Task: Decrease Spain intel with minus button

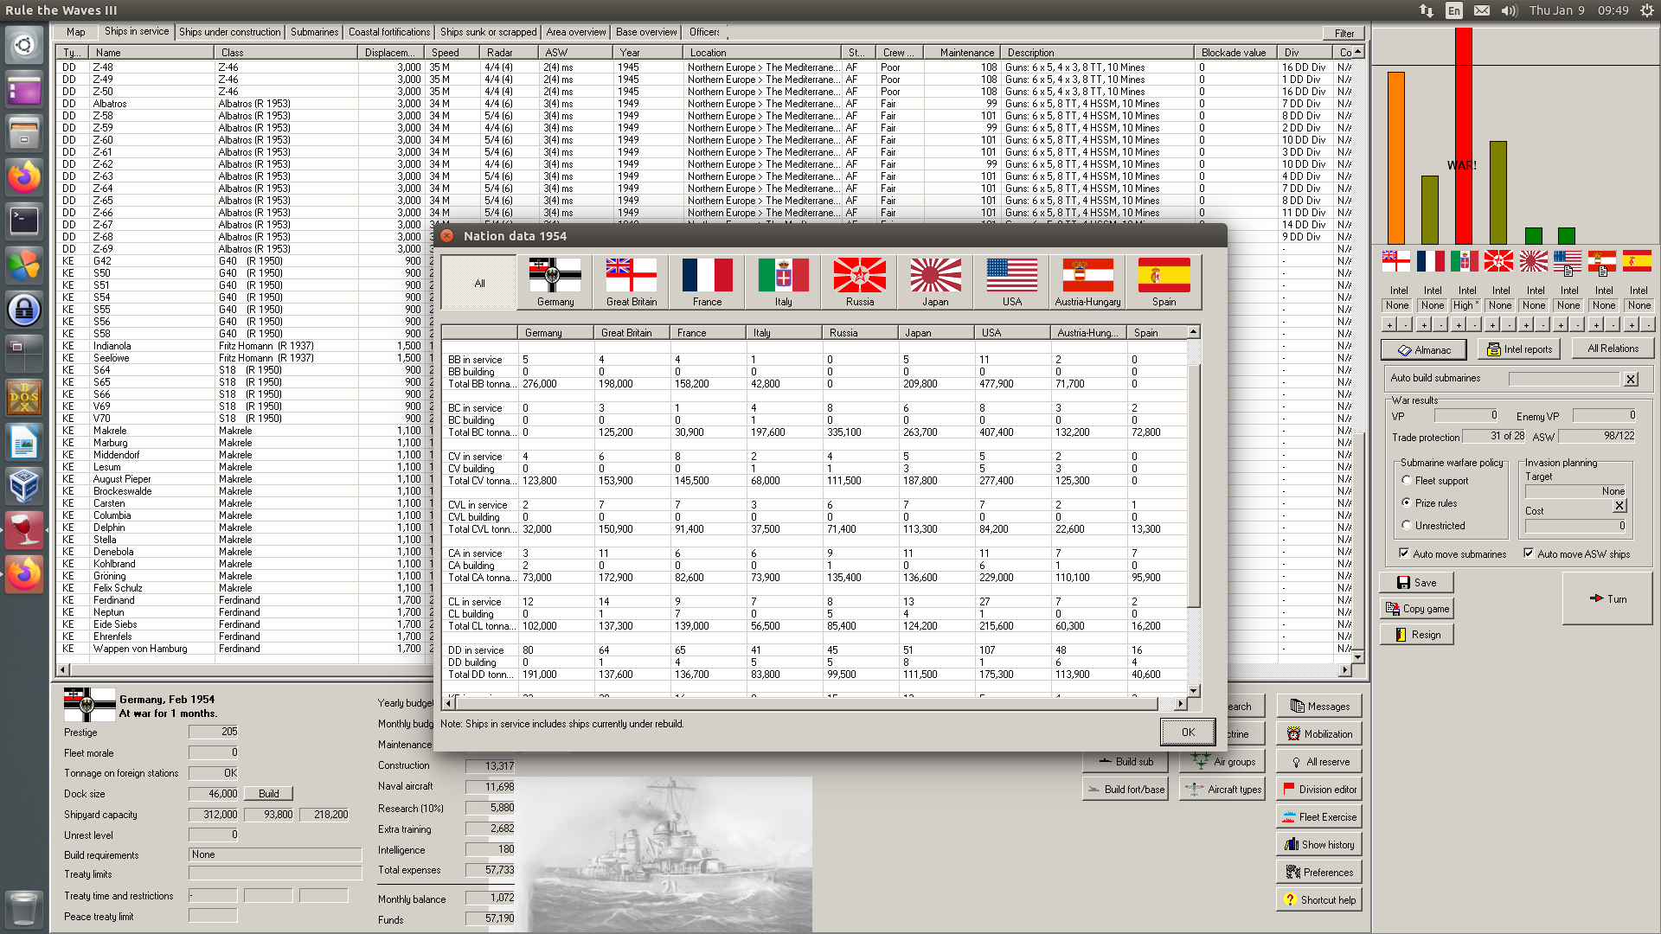Action: [x=1648, y=325]
